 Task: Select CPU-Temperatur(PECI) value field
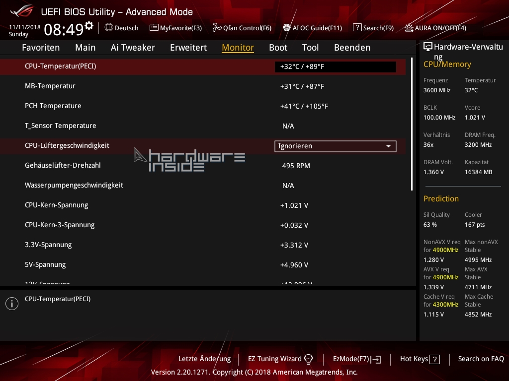(x=336, y=67)
